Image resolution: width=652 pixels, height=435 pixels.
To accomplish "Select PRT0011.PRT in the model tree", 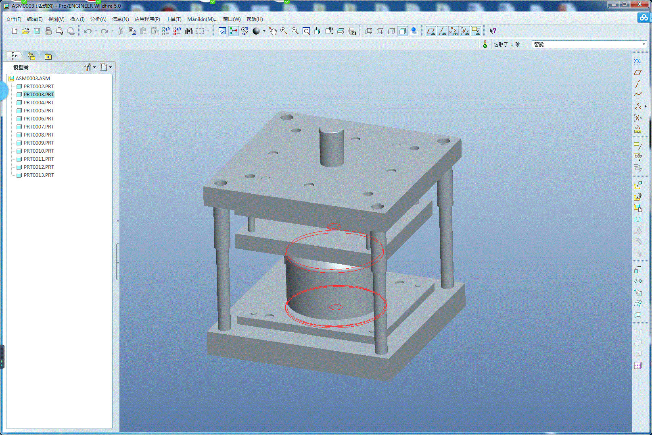I will [x=39, y=159].
